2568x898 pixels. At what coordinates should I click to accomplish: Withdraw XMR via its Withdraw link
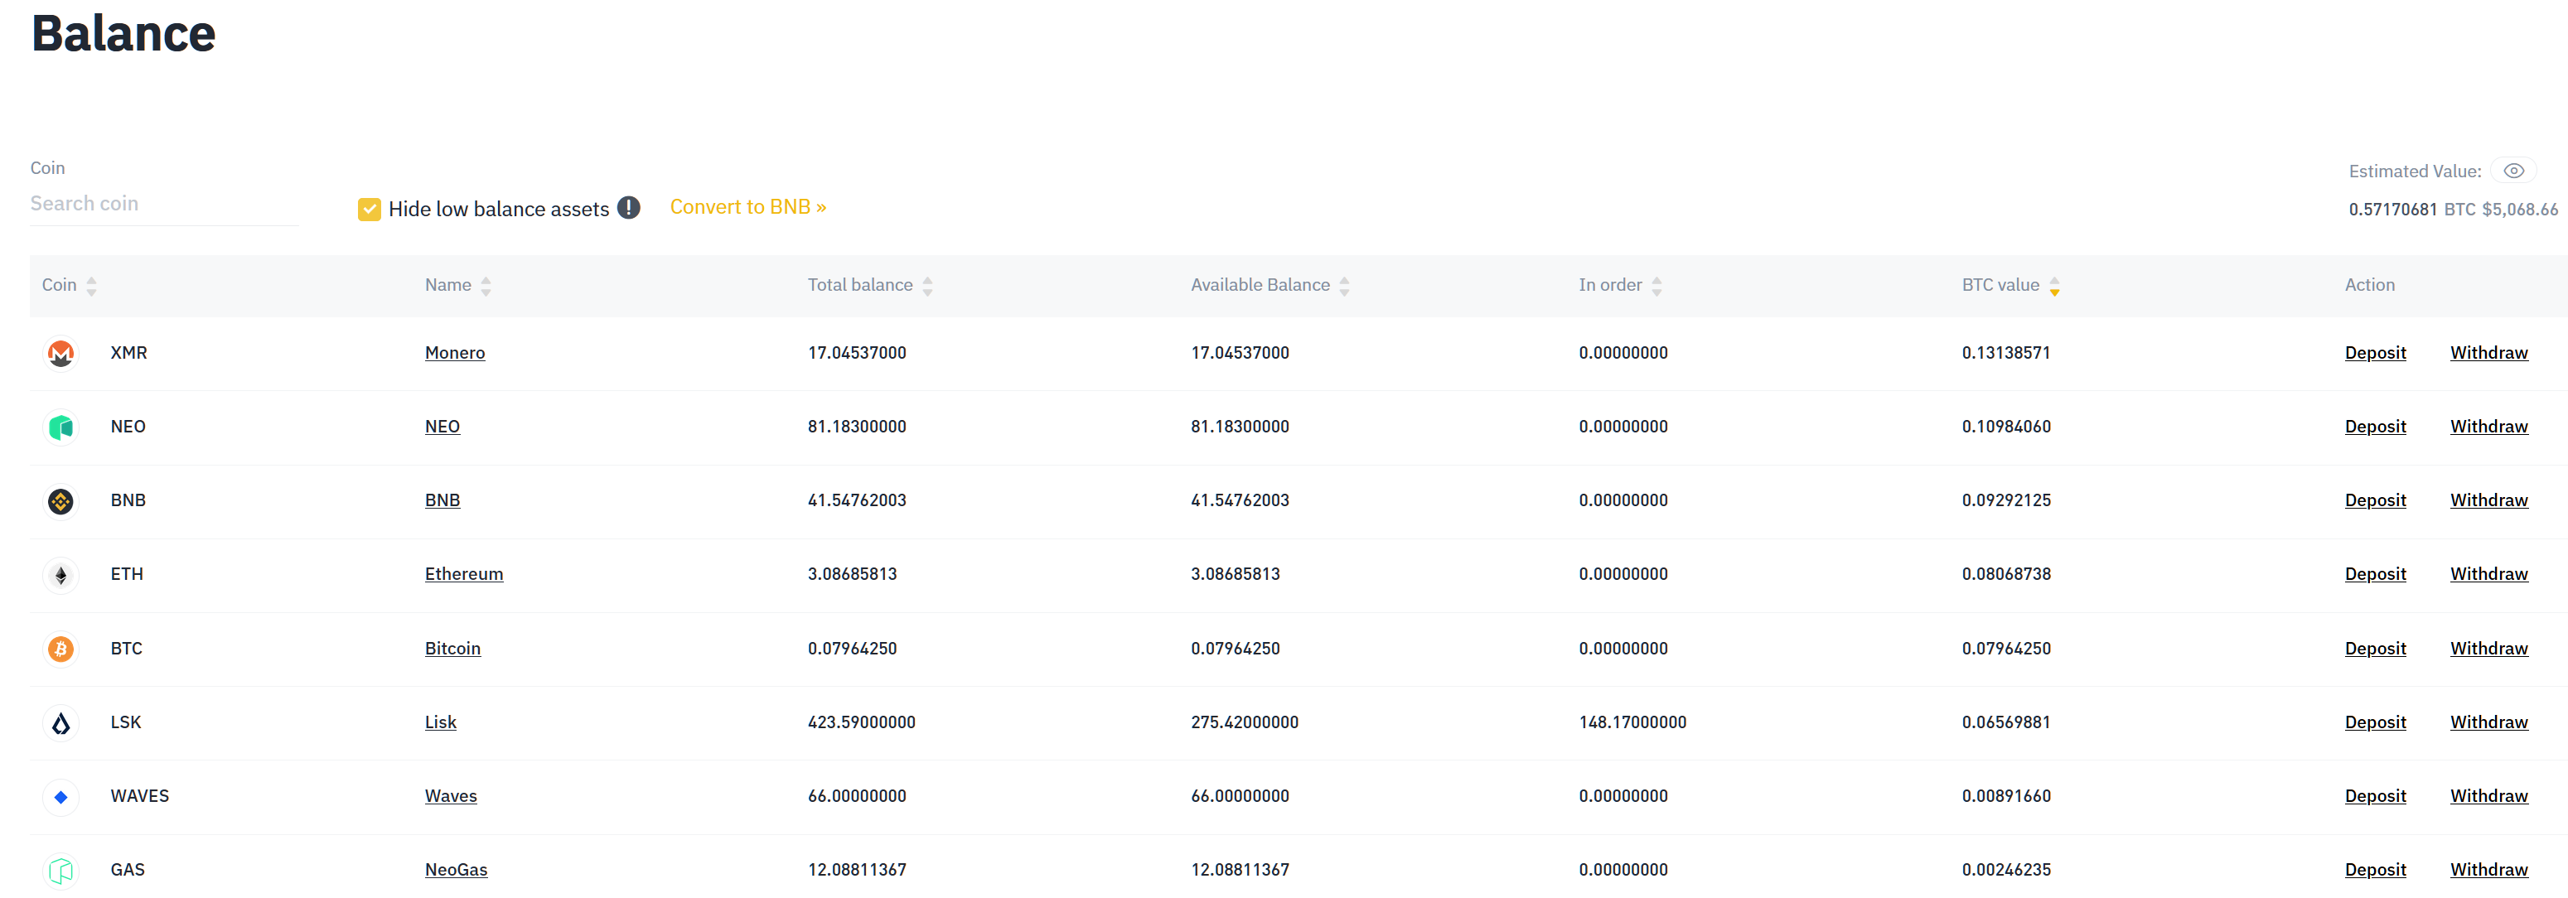pyautogui.click(x=2488, y=352)
